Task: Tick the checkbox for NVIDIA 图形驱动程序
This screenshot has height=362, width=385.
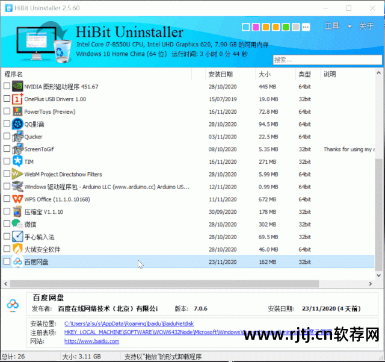Action: [7, 86]
